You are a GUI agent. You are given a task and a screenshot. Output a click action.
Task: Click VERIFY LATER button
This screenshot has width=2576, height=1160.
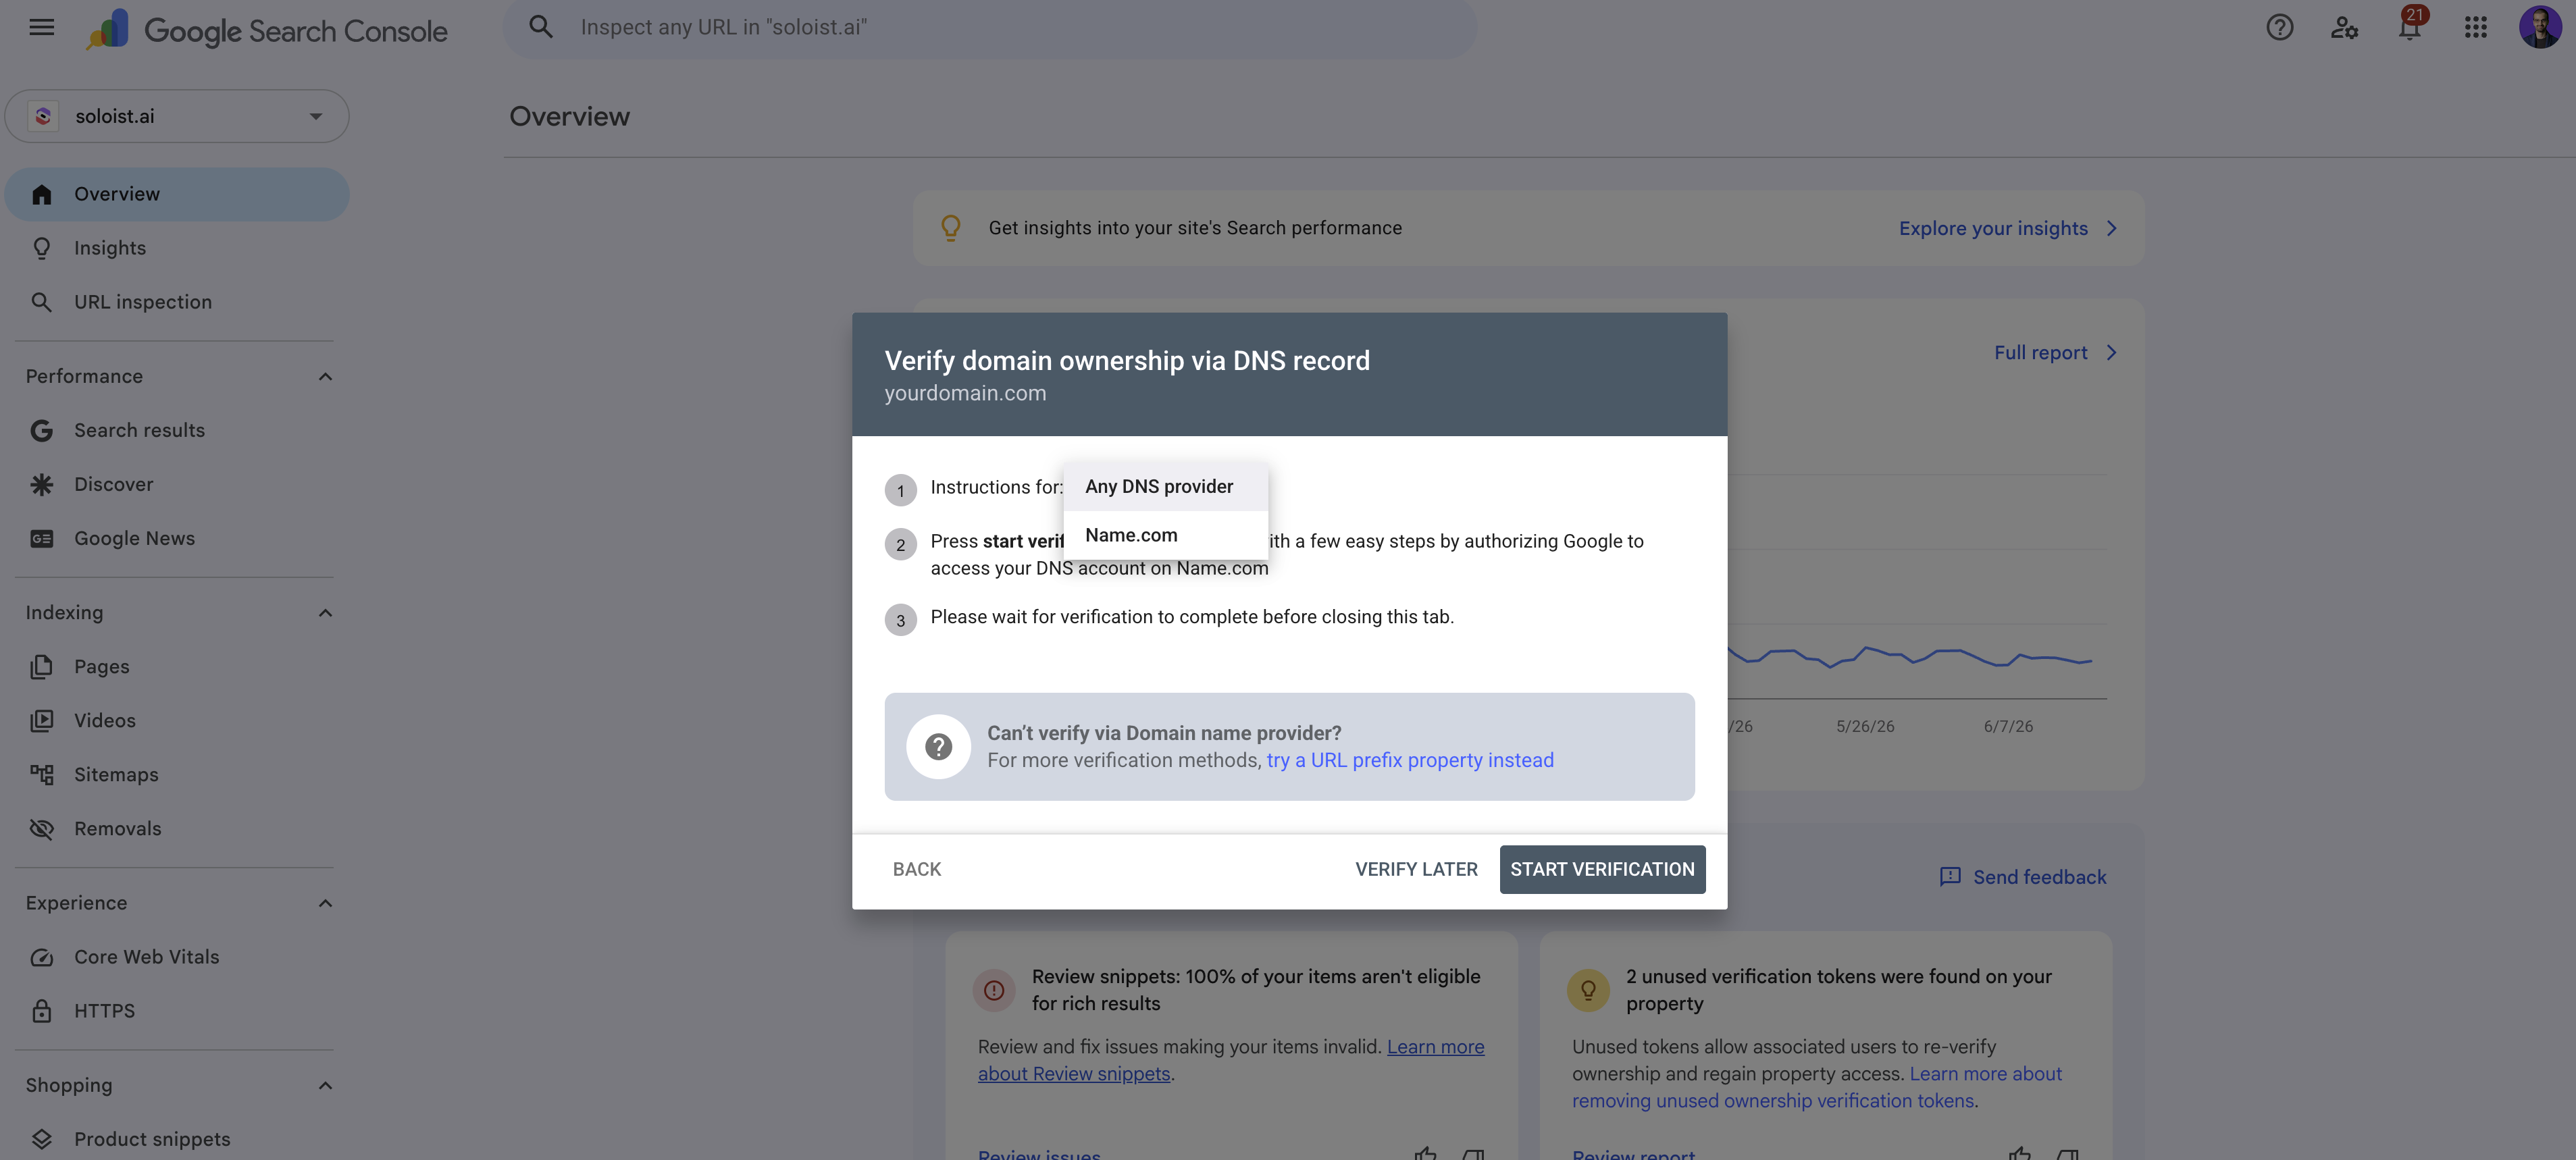1415,869
